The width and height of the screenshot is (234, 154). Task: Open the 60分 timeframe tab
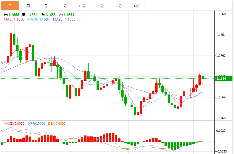[x=118, y=6]
